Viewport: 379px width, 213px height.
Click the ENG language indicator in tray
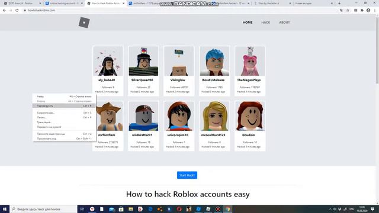tap(352, 209)
